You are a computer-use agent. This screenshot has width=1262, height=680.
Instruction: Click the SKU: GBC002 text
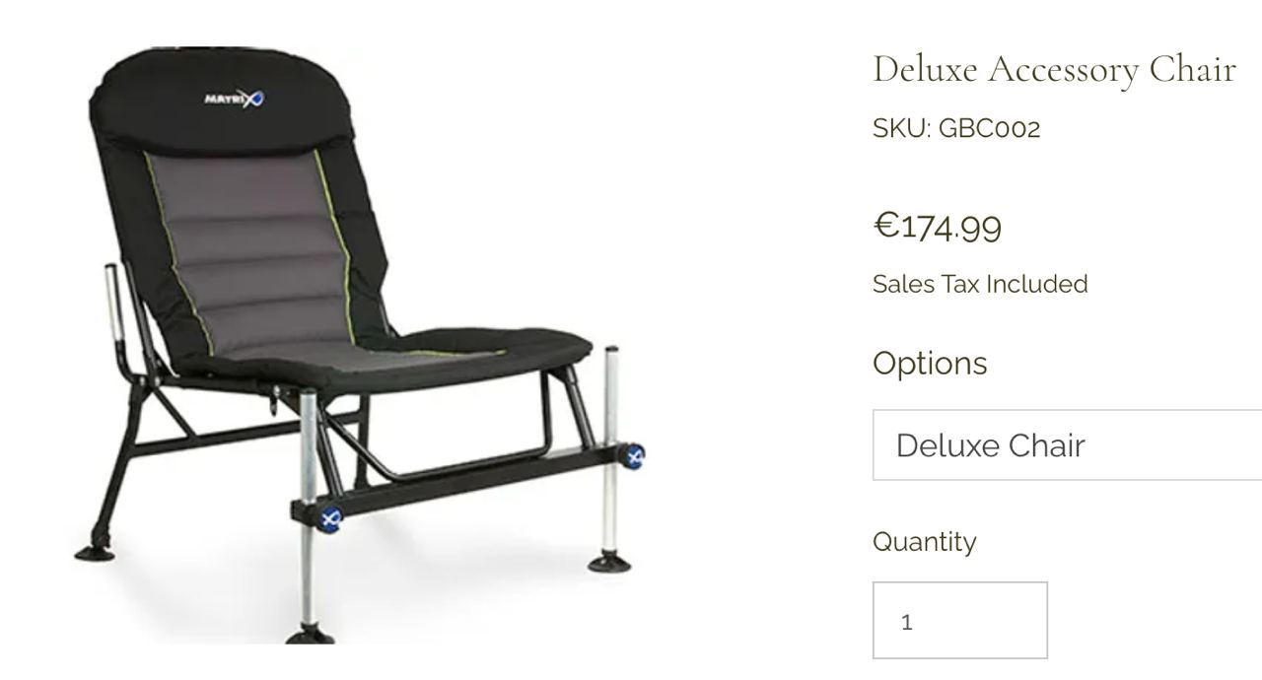tap(956, 129)
